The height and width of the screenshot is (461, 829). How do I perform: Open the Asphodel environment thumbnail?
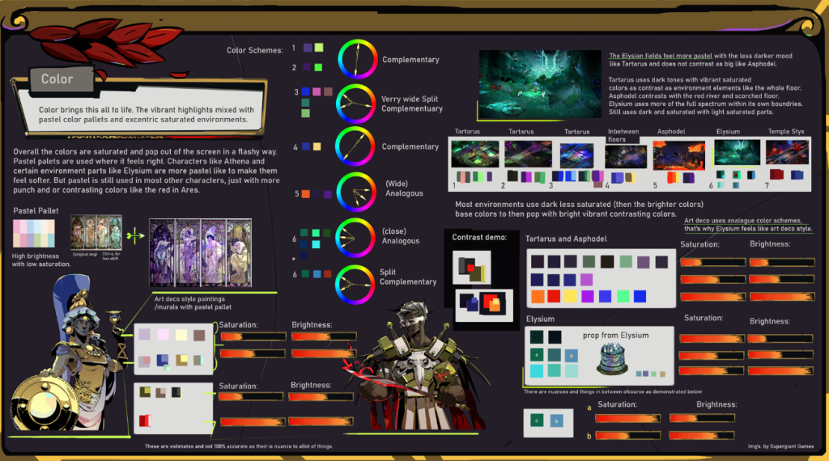679,154
